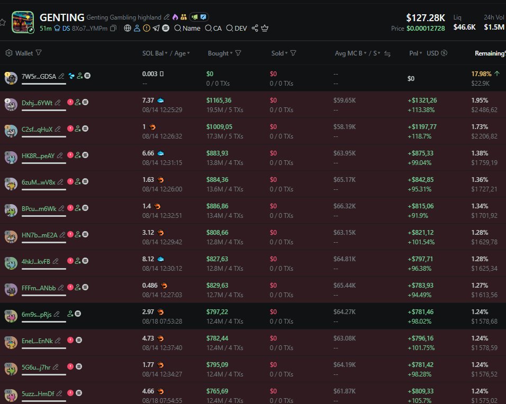
Task: Open the GENTING token thumbnail image
Action: (x=23, y=22)
